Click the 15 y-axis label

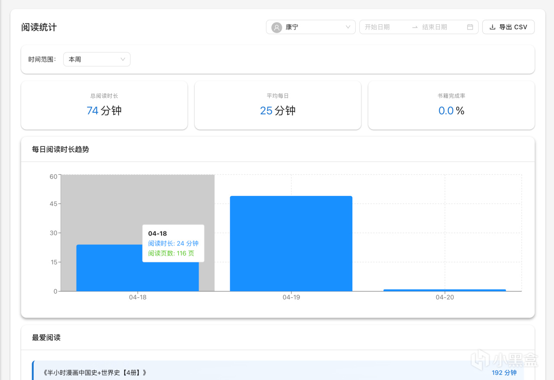point(53,262)
